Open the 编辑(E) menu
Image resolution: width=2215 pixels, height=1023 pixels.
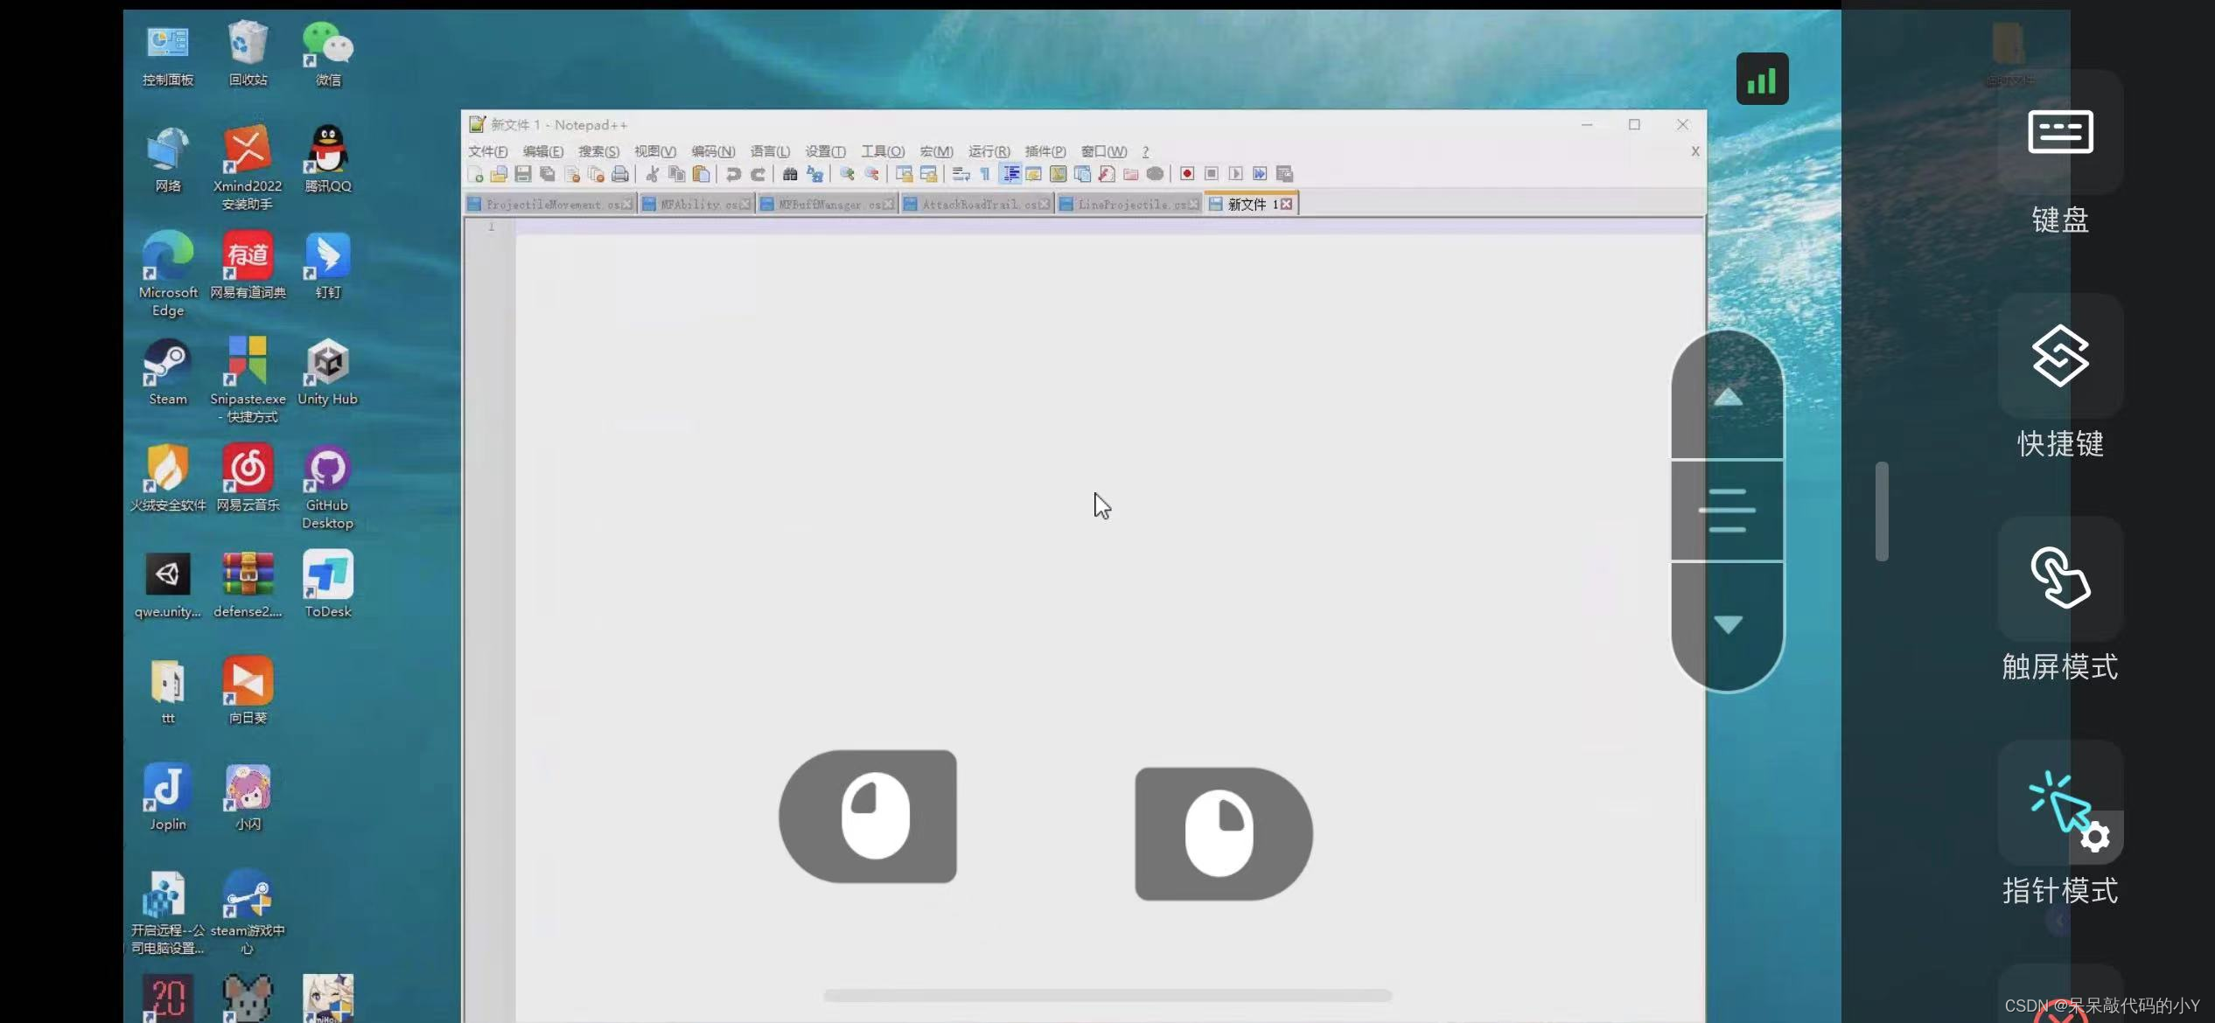pos(543,151)
